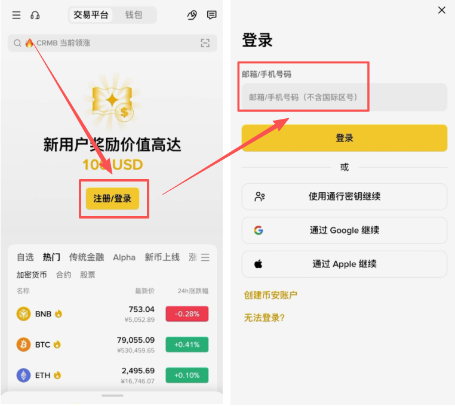Viewport: 455px width, 406px height.
Task: Open customer support headset icon
Action: pos(35,15)
